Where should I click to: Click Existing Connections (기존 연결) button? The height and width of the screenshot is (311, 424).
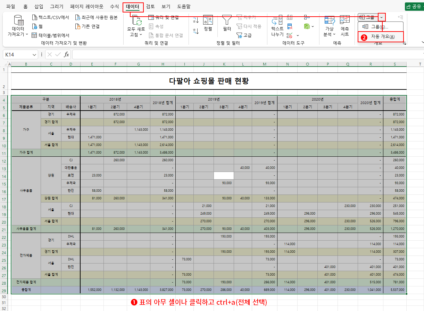(x=87, y=26)
